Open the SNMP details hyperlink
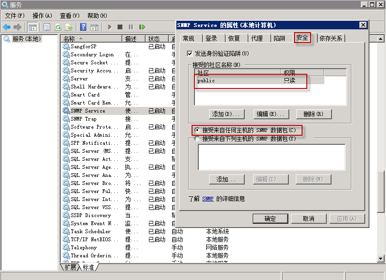 click(x=208, y=199)
